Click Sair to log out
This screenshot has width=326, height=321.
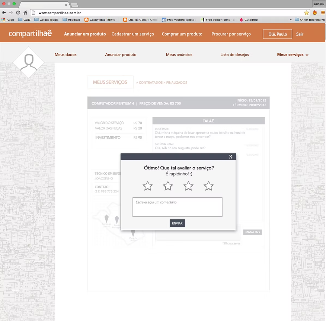300,34
